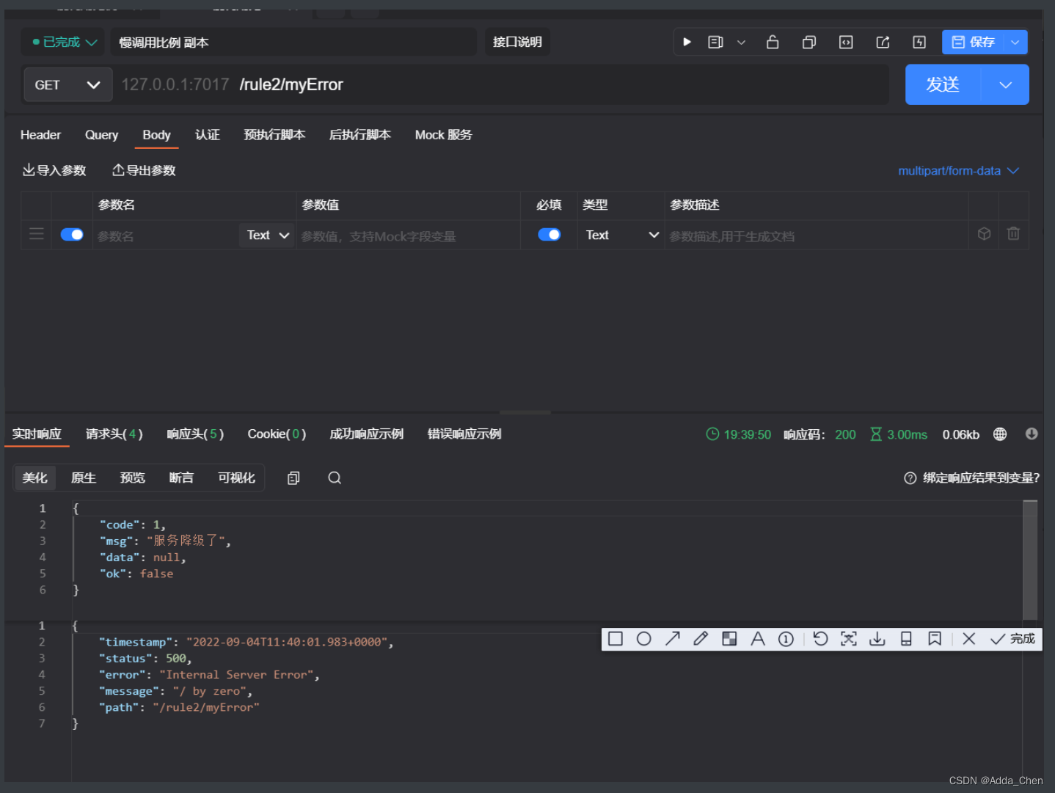This screenshot has width=1055, height=793.
Task: Select the arrow annotation tool
Action: point(672,639)
